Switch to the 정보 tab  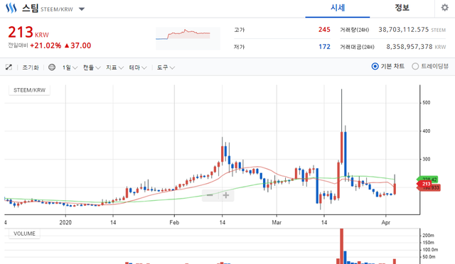[402, 8]
